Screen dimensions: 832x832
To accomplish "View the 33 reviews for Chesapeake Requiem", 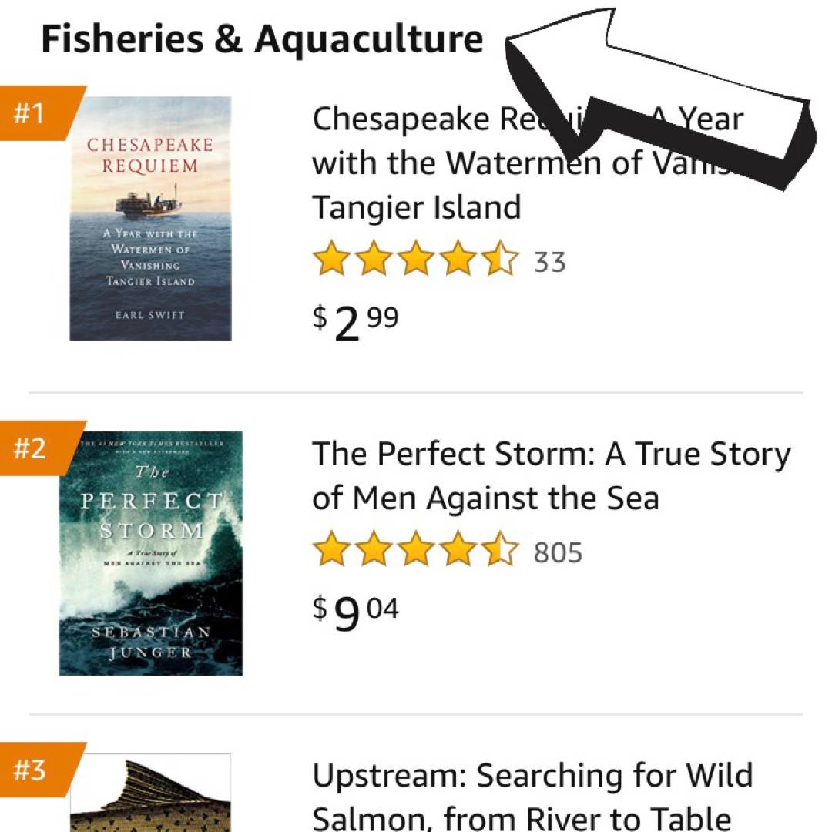I will pyautogui.click(x=549, y=262).
